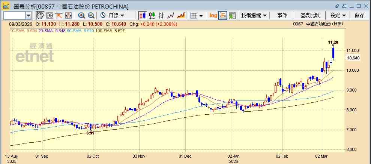
Task: Open 圖表比較 chart comparison
Action: tap(310, 16)
